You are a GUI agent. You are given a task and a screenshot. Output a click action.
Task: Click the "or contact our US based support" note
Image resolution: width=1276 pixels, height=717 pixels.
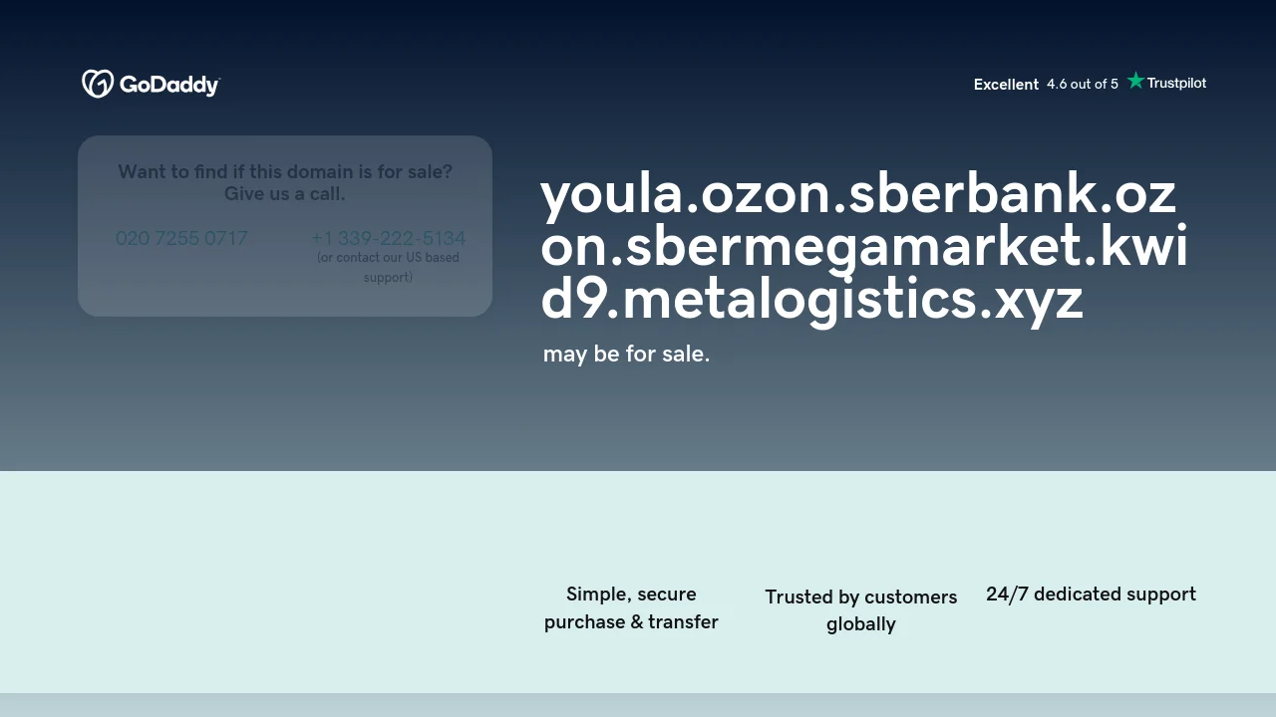pos(388,258)
